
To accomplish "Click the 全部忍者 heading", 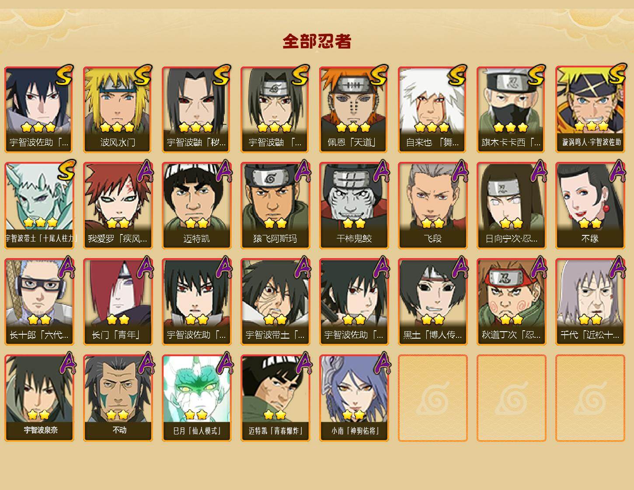I will point(317,41).
